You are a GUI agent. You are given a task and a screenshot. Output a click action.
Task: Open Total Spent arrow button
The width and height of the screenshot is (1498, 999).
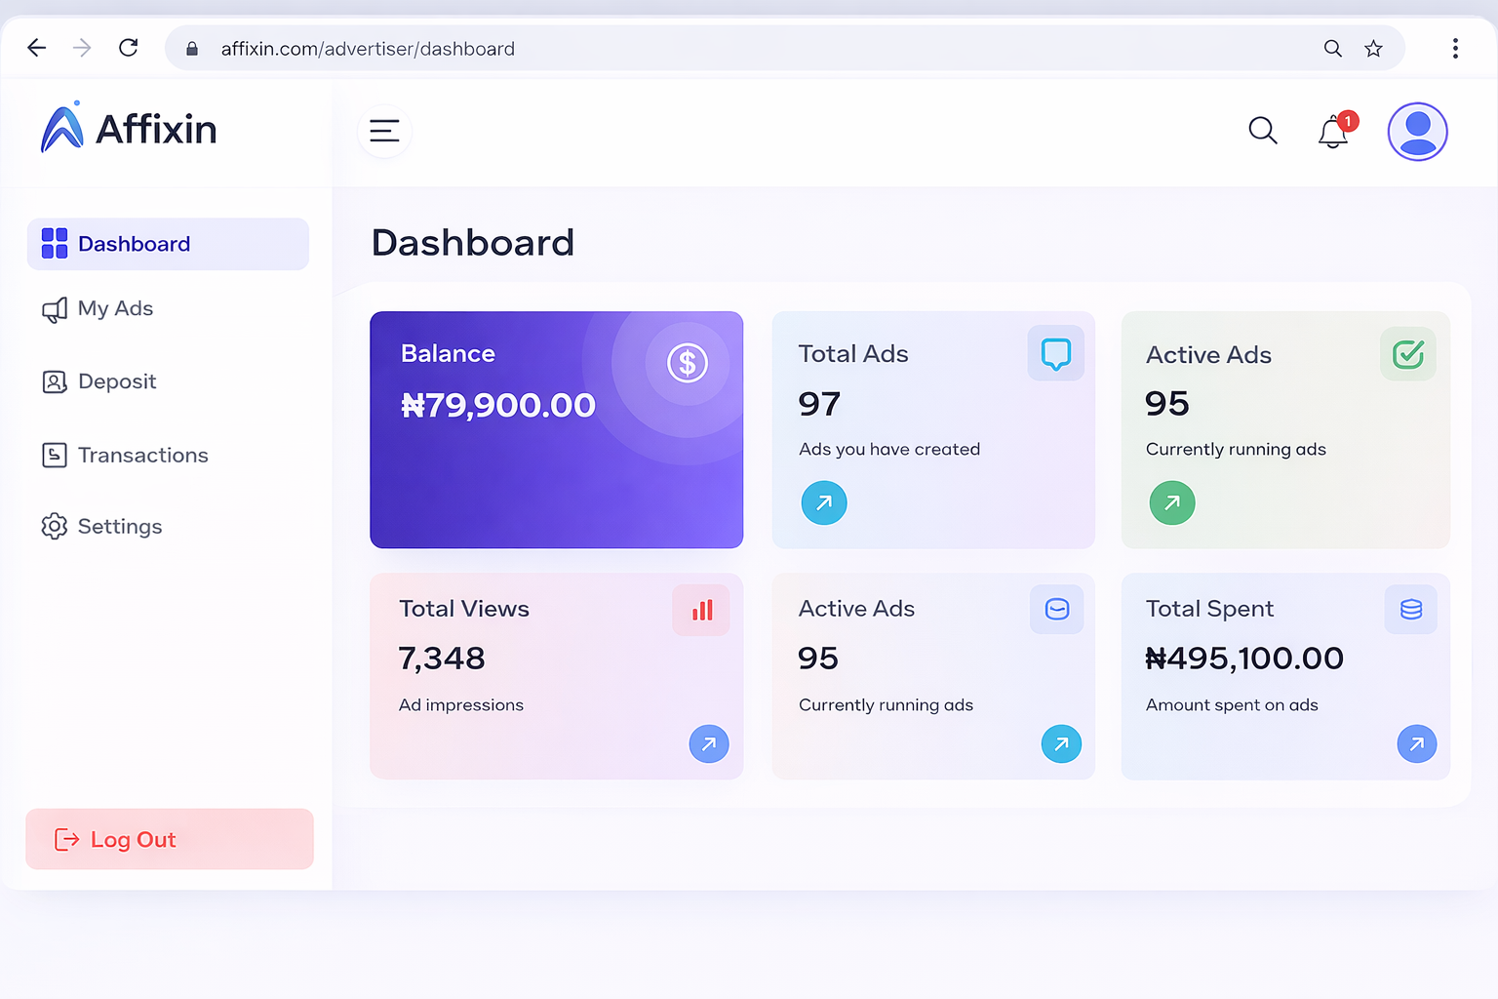tap(1416, 744)
